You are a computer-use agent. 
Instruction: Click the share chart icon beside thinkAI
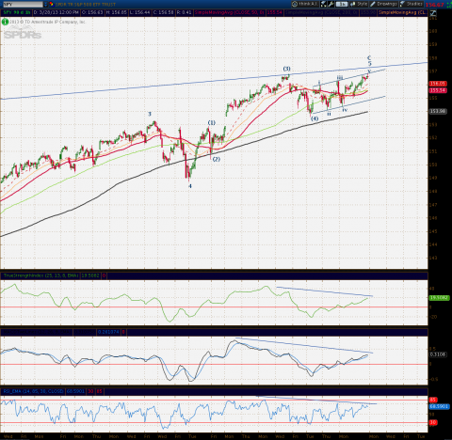[324, 5]
